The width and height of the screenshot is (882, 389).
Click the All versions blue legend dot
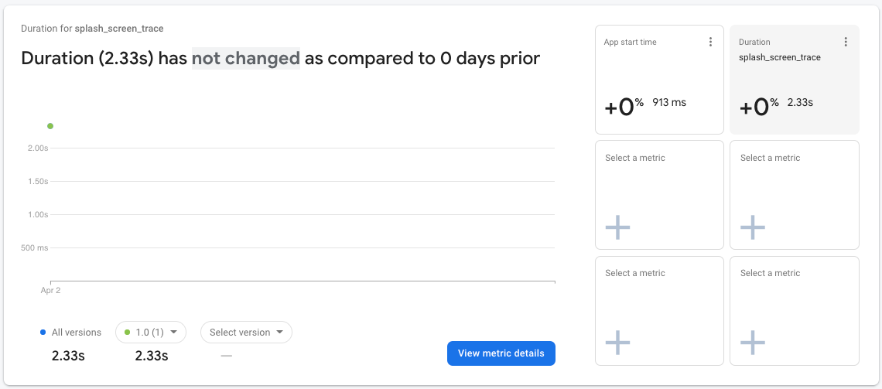pyautogui.click(x=43, y=333)
